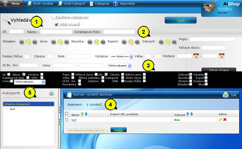The width and height of the screenshot is (242, 149).
Task: Click the Nápověda help icon
Action: pyautogui.click(x=115, y=4)
